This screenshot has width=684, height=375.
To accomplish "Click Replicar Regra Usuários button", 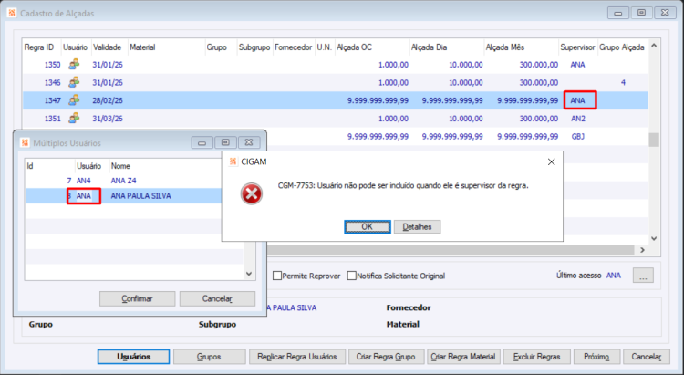I will click(297, 357).
